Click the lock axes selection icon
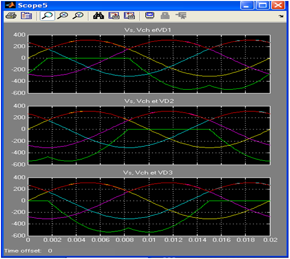290x259 pixels. point(165,16)
